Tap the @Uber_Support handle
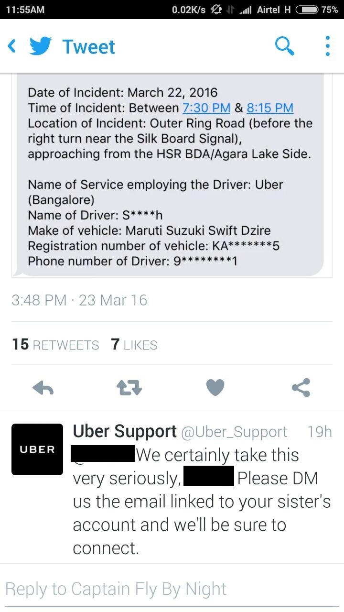Image resolution: width=344 pixels, height=612 pixels. click(234, 432)
